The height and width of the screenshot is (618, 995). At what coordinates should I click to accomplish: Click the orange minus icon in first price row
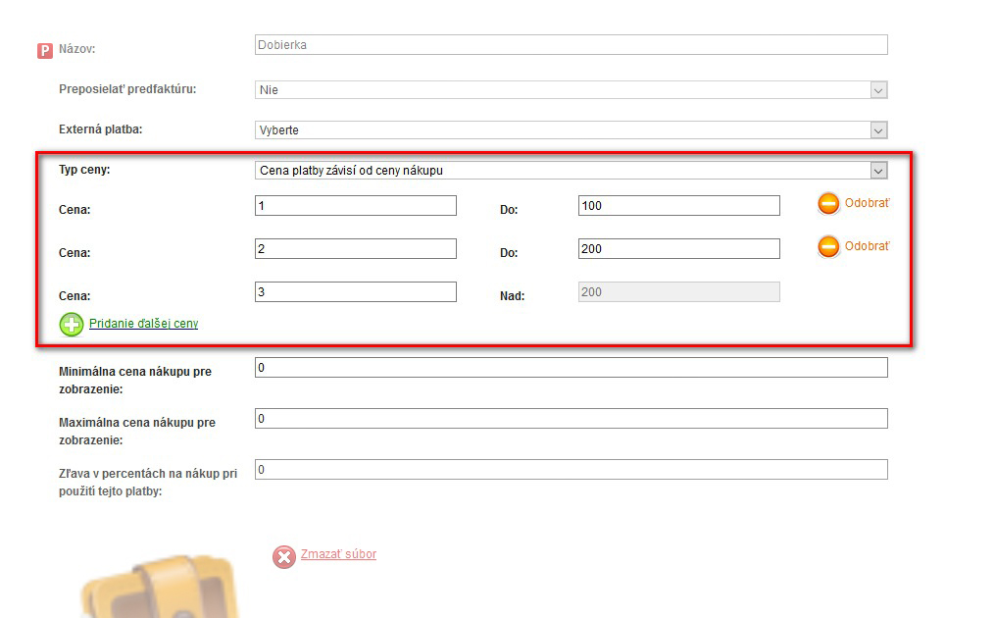pos(828,204)
